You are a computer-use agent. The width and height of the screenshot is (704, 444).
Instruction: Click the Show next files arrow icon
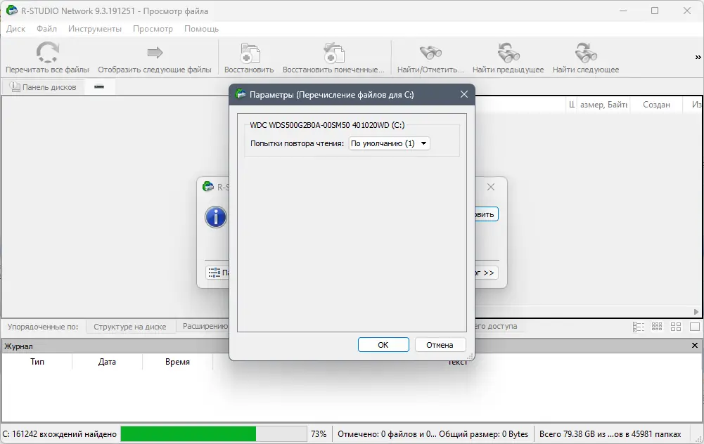pyautogui.click(x=155, y=53)
